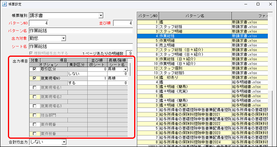
Task: Click the 並び順 value cell for 就業現場NO
Action: coord(97,78)
